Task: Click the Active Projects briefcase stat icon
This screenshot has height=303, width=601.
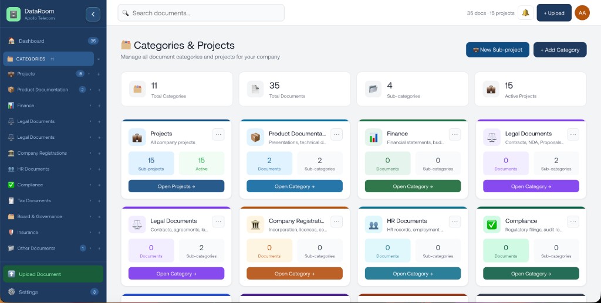Action: click(x=491, y=89)
